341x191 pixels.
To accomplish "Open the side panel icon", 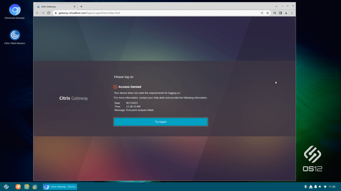I will [280, 13].
